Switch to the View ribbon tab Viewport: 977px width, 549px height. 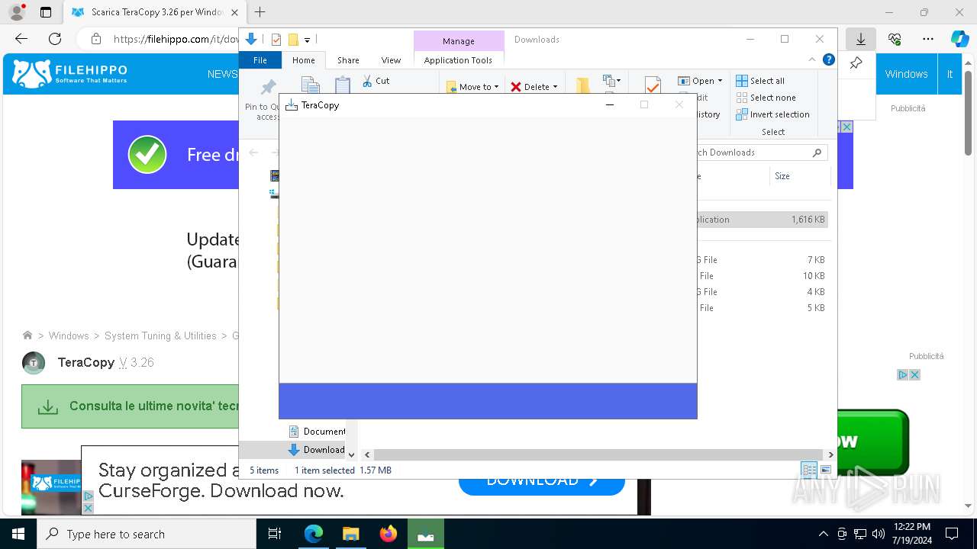point(391,60)
